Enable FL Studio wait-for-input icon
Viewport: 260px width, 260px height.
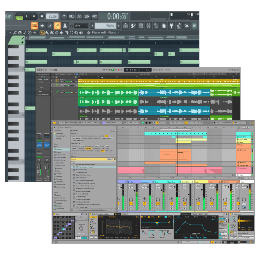[71, 16]
